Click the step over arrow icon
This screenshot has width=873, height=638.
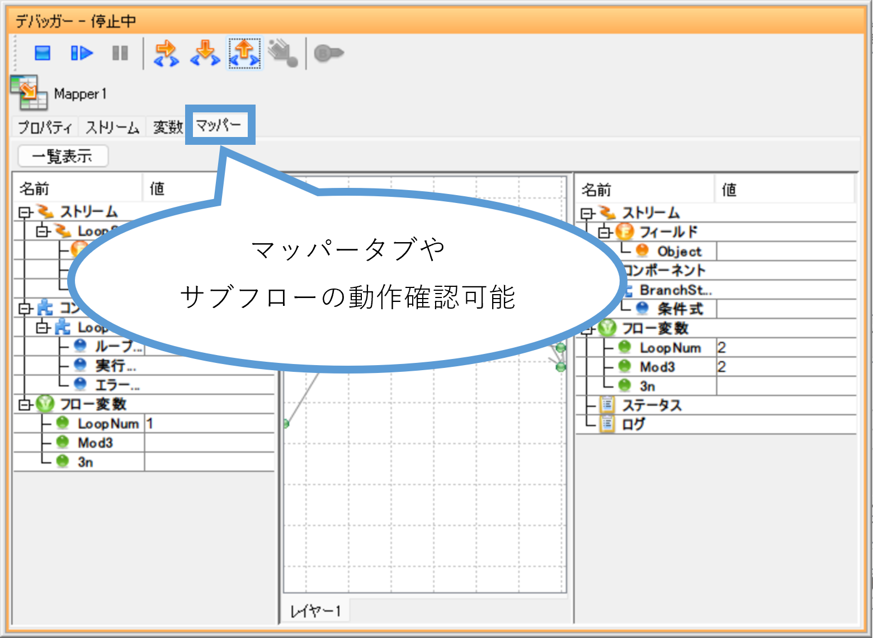(166, 54)
